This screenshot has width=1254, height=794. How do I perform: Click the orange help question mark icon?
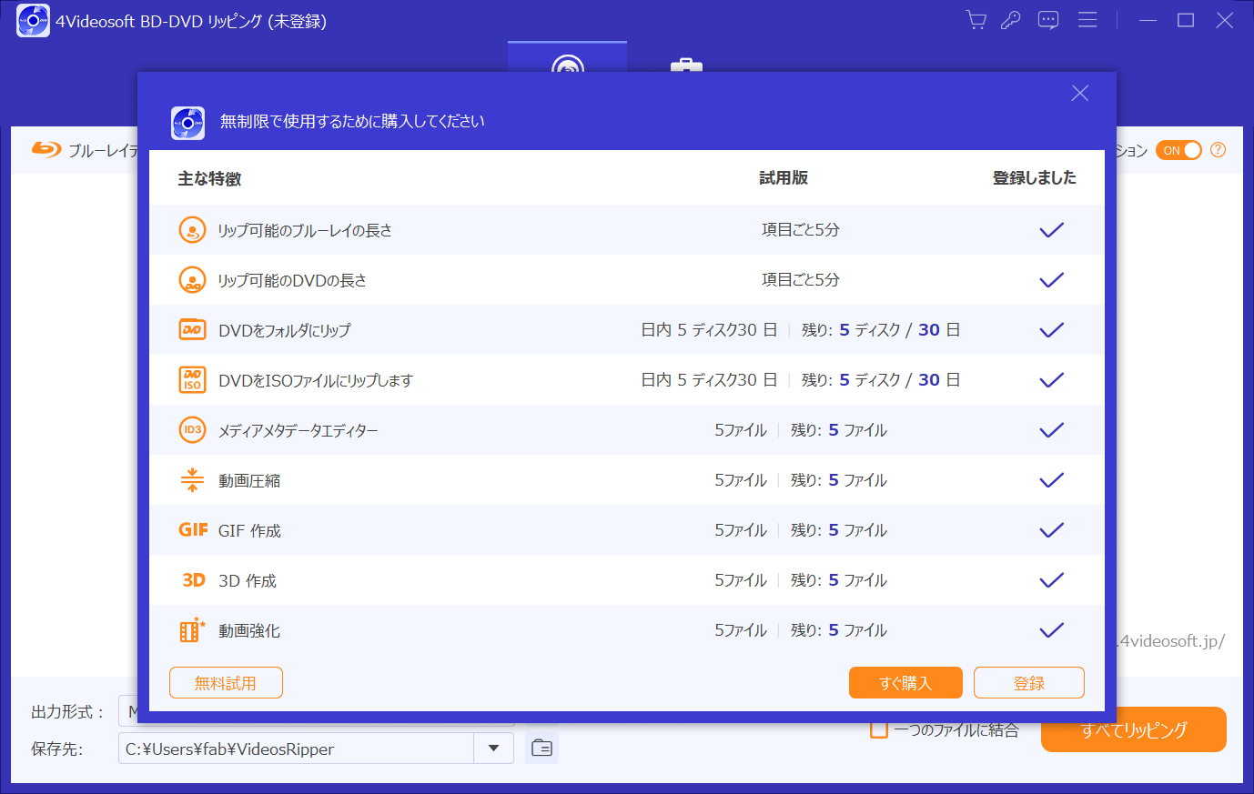coord(1218,150)
